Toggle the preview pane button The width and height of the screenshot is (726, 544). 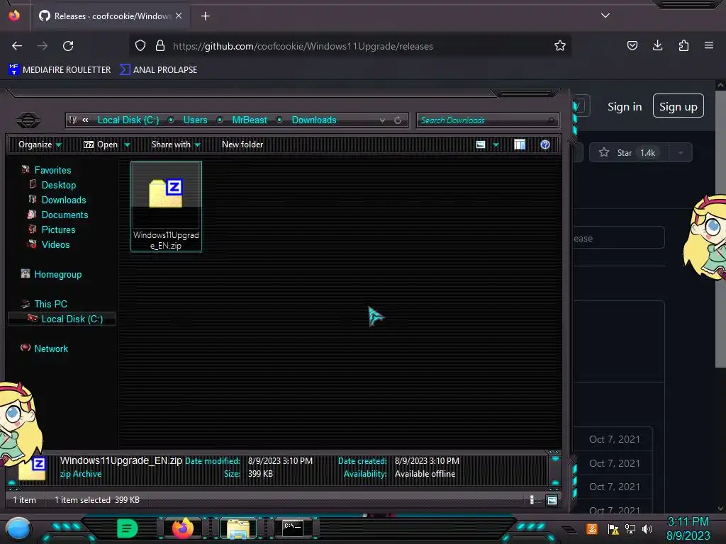(x=520, y=144)
